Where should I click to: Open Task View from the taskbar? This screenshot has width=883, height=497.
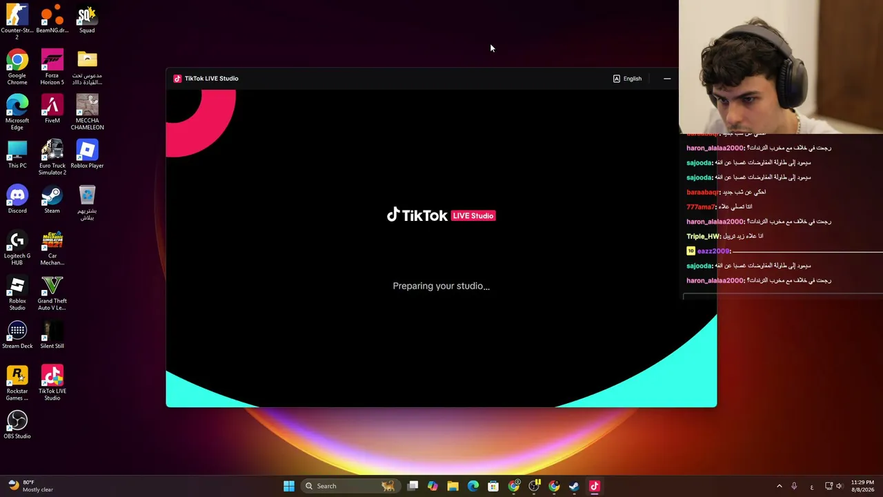(413, 486)
